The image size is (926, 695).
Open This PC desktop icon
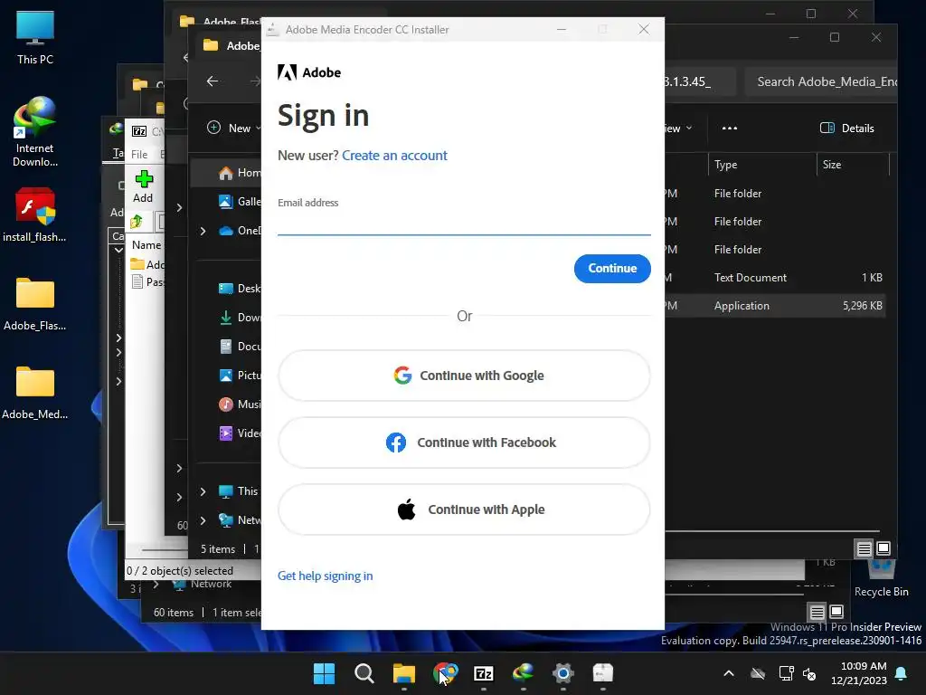click(35, 38)
